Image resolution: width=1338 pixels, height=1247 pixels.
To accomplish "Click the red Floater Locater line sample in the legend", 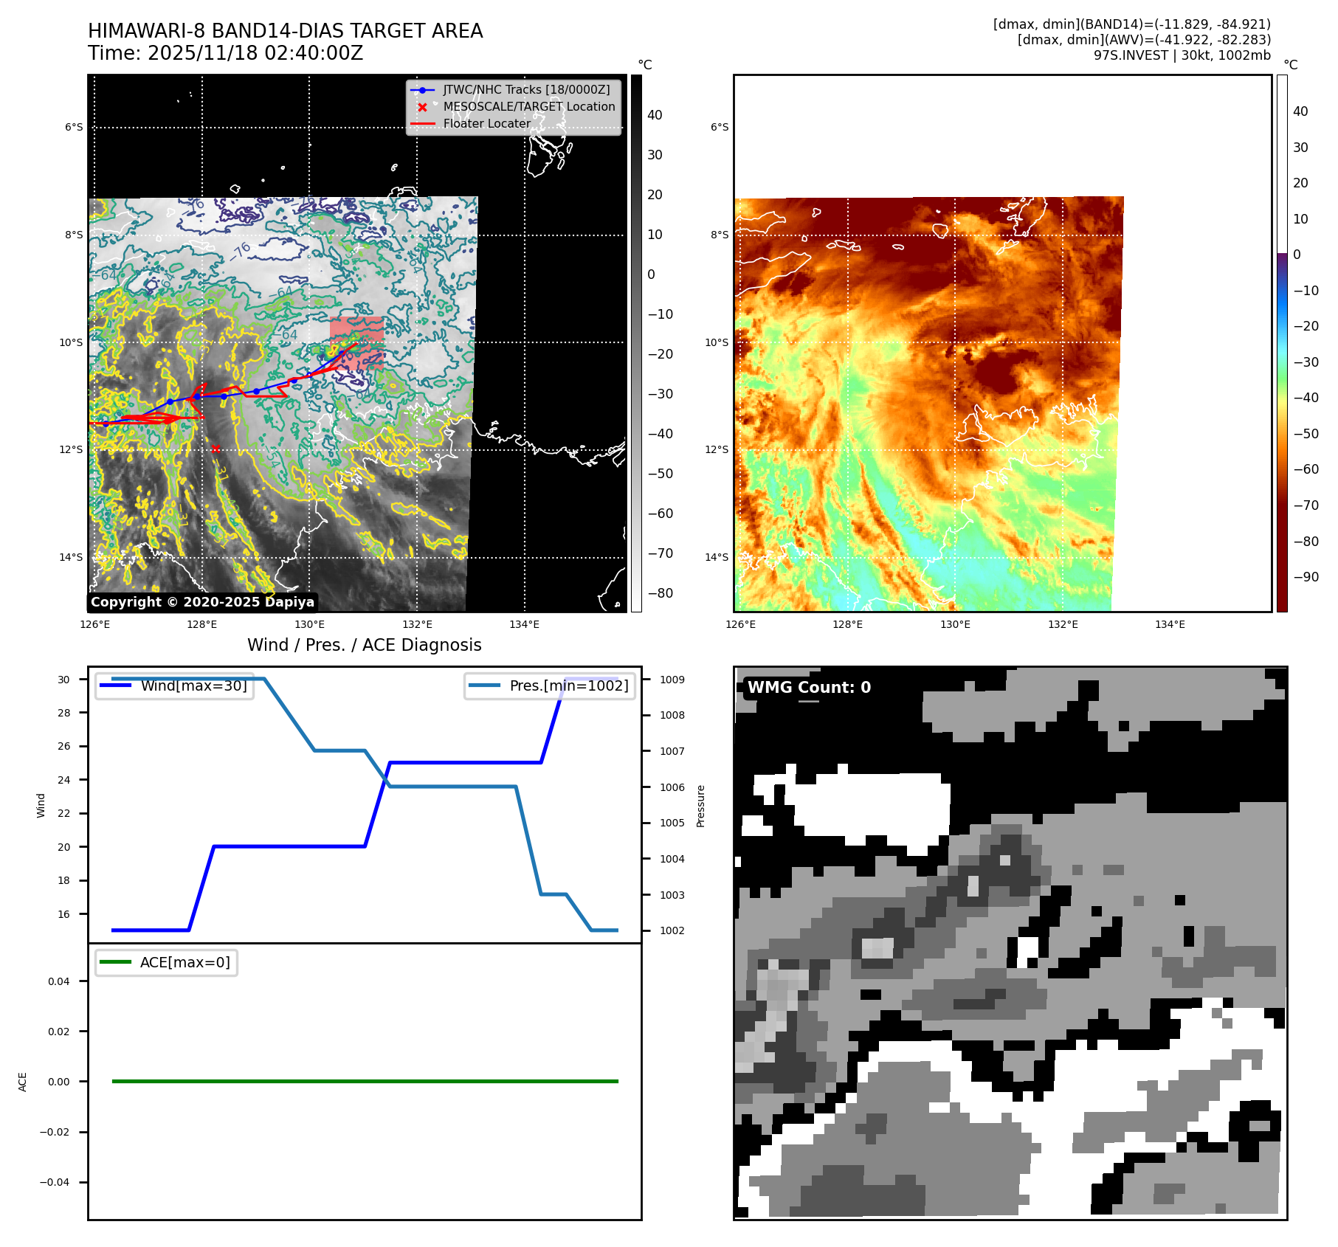I will (422, 124).
